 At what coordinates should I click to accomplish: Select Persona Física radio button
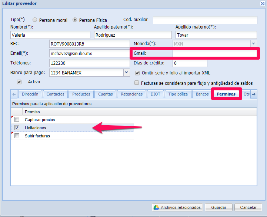(x=75, y=20)
